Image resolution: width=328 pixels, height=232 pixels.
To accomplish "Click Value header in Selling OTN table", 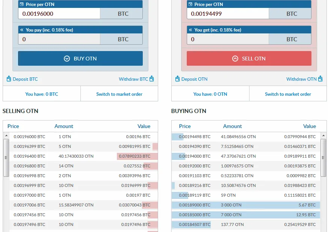I will (x=144, y=126).
